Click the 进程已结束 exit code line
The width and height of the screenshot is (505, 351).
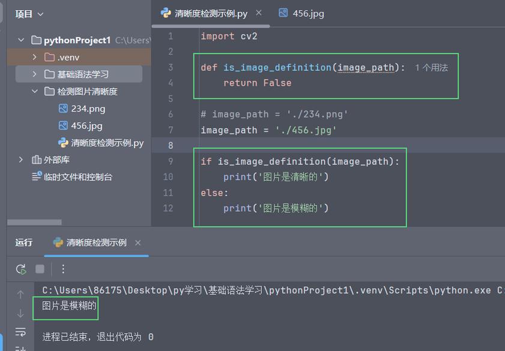[x=98, y=337]
